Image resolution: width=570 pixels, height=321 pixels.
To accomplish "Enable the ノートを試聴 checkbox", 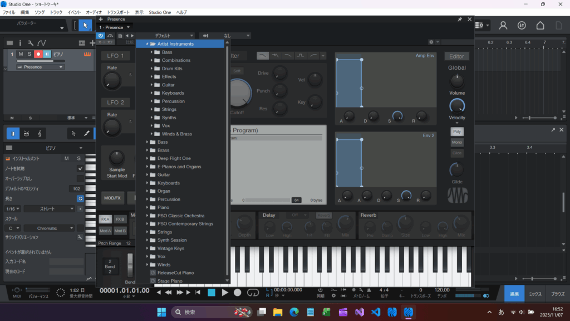I will 80,168.
